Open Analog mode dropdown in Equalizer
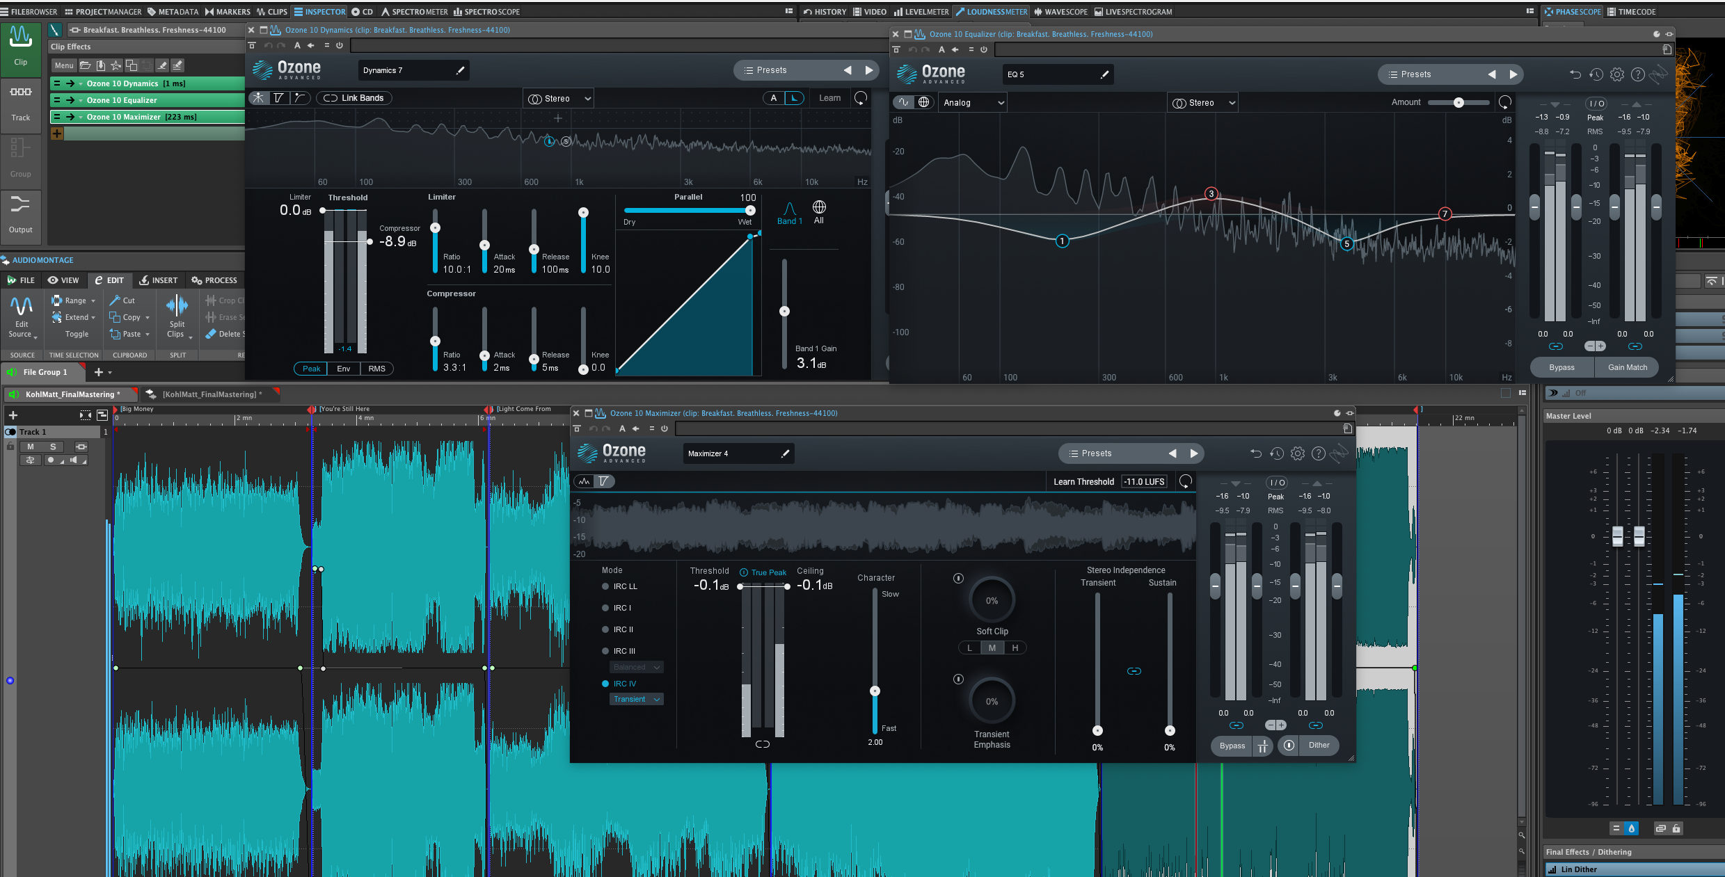 (973, 103)
